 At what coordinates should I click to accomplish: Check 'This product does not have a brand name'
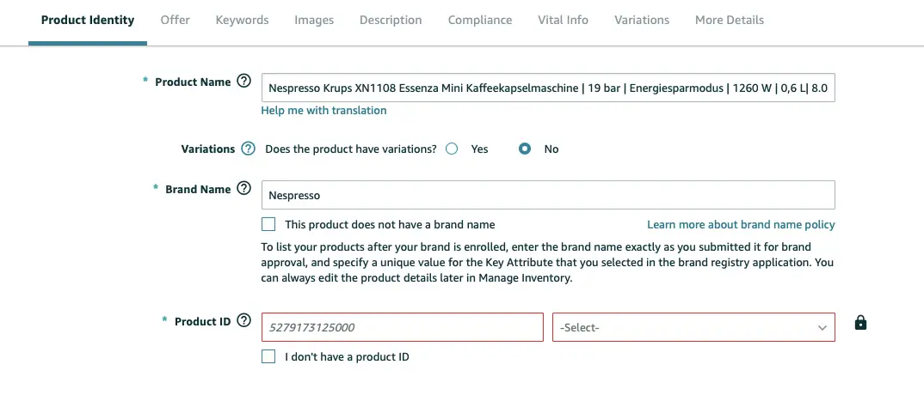tap(268, 224)
